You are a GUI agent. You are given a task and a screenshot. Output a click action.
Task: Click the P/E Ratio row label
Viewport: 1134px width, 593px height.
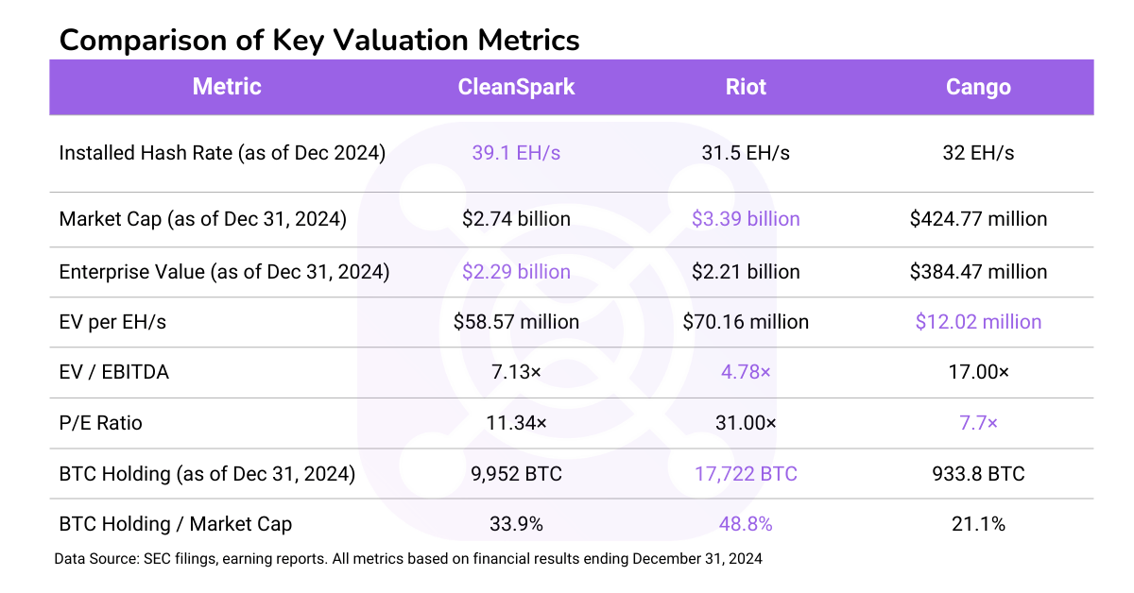coord(101,422)
